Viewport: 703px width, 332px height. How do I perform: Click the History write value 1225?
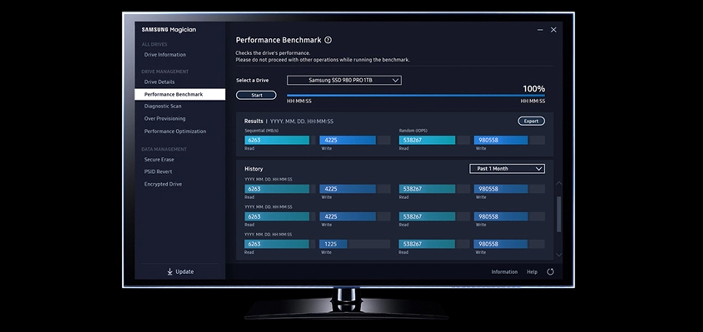331,244
